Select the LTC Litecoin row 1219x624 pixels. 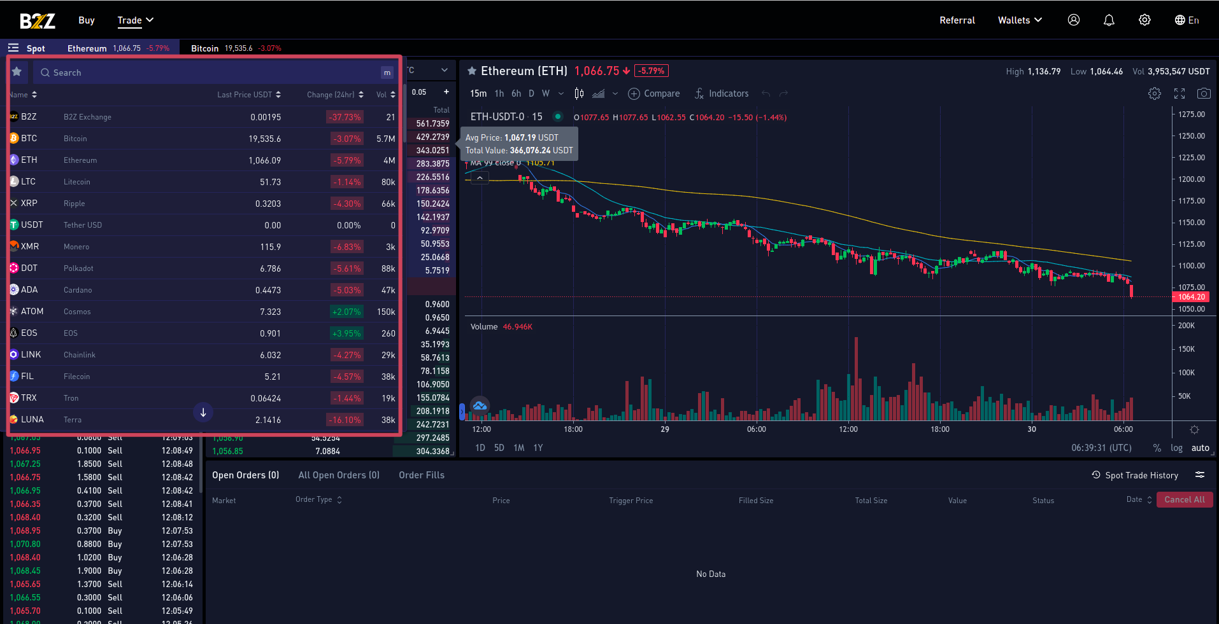pos(203,182)
